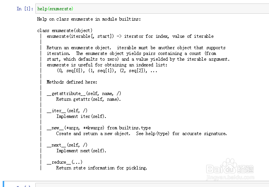Viewport: 269px width, 187px height.
Task: Click the __reduce__(...) method entry
Action: tap(64, 162)
